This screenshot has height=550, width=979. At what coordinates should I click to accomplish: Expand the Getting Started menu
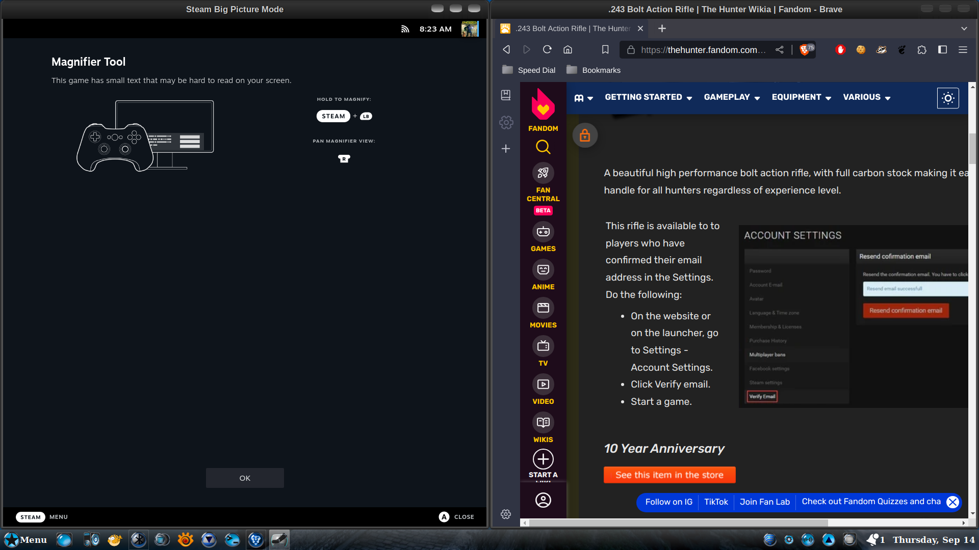coord(648,97)
